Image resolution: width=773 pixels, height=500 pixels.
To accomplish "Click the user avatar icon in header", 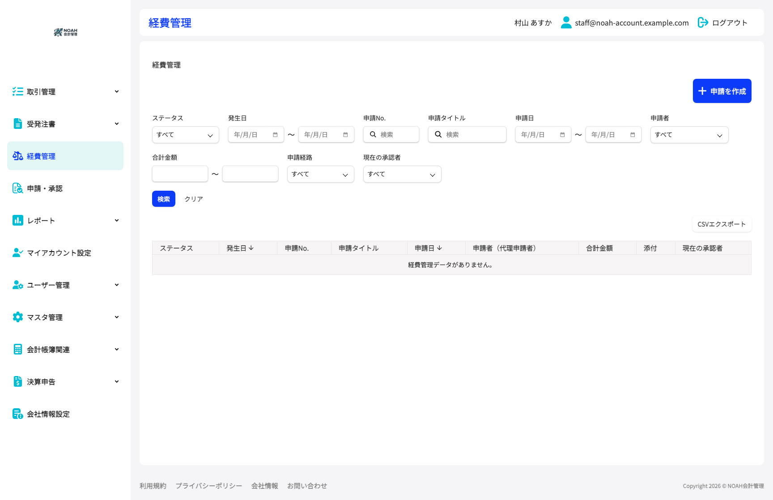I will [x=566, y=22].
